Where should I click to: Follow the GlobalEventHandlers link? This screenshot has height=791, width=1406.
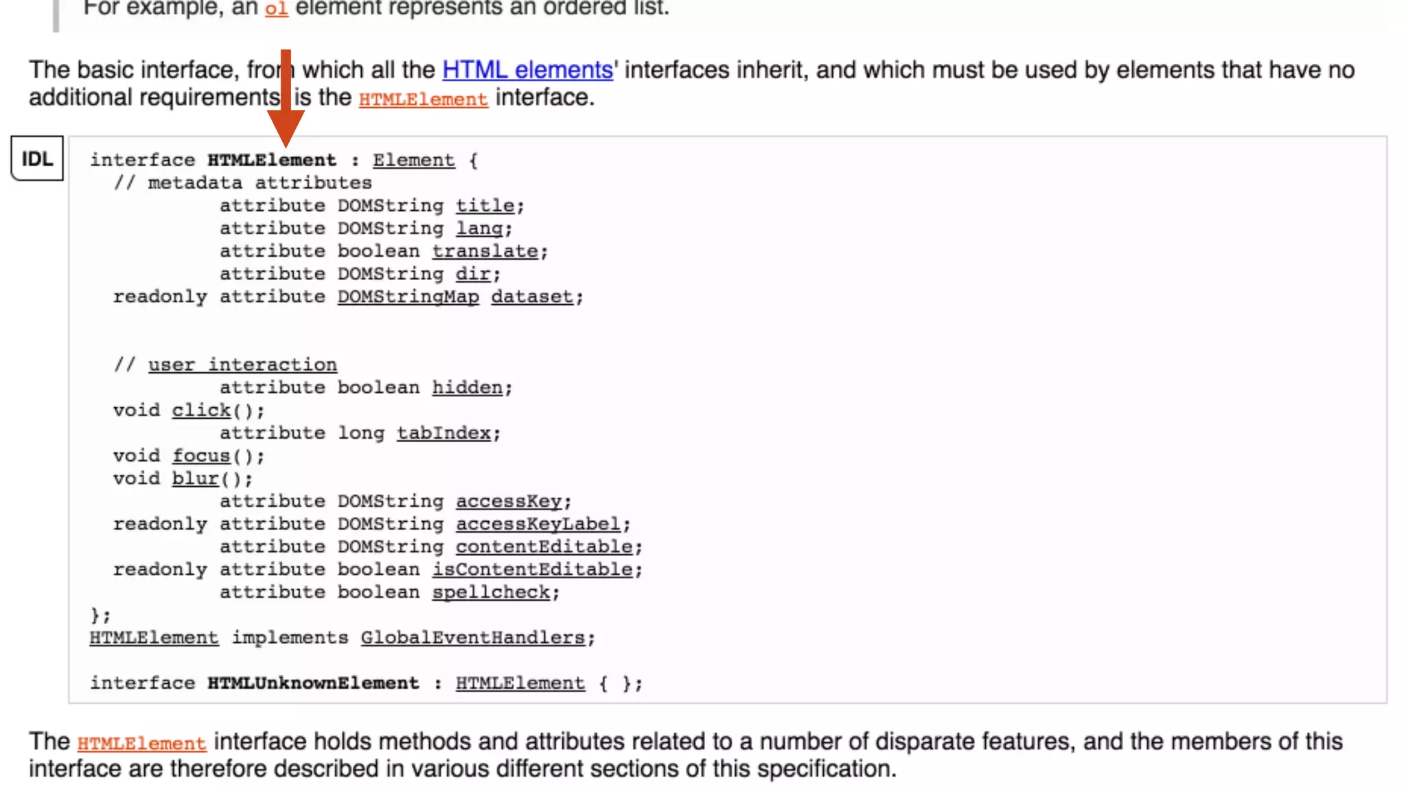(x=472, y=637)
